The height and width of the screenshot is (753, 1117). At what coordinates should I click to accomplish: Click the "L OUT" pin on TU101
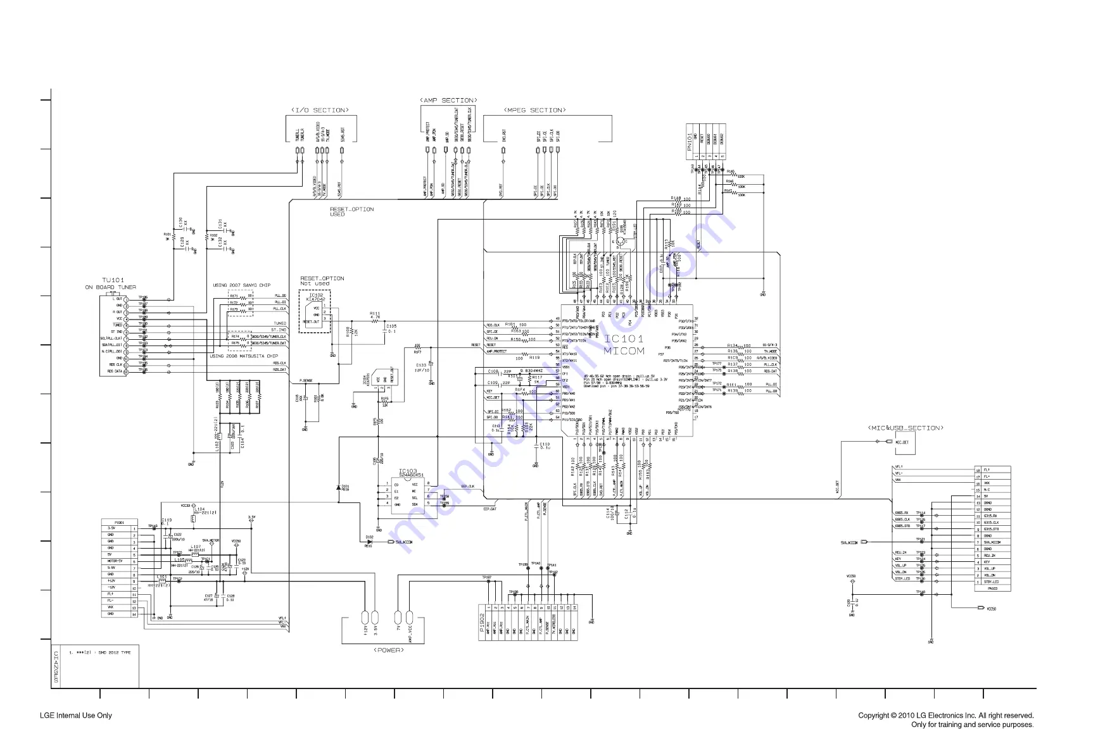point(118,299)
